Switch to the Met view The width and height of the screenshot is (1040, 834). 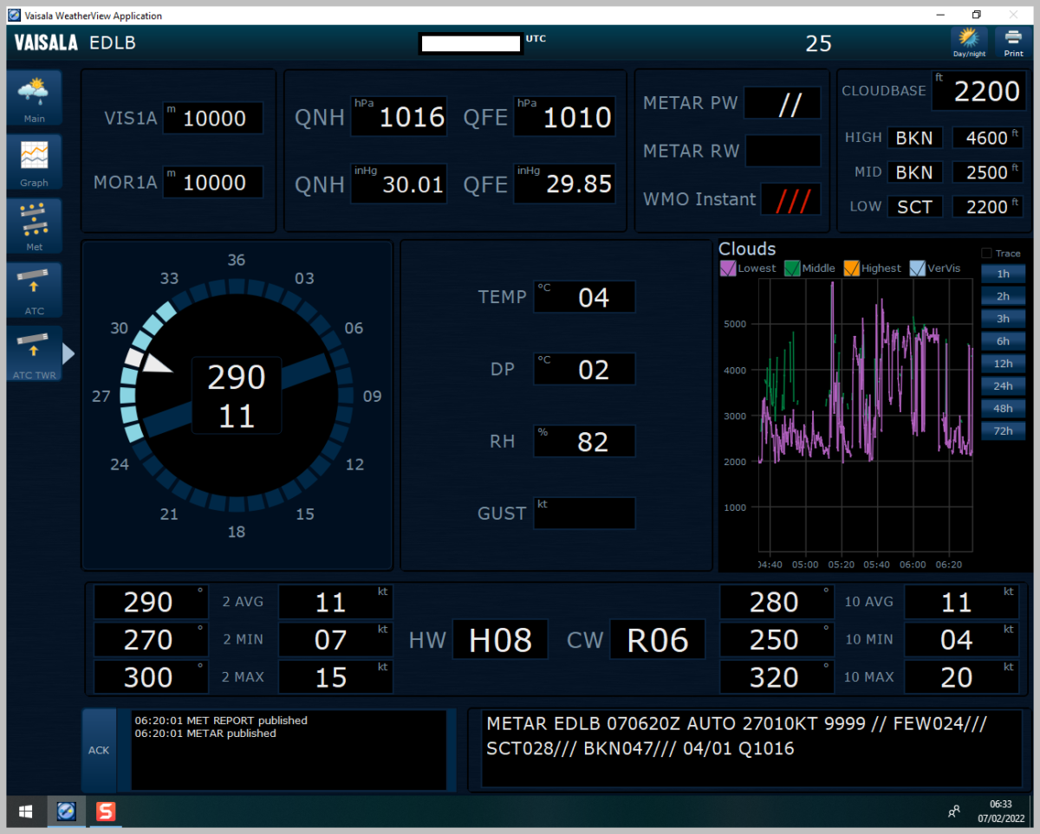click(x=35, y=226)
